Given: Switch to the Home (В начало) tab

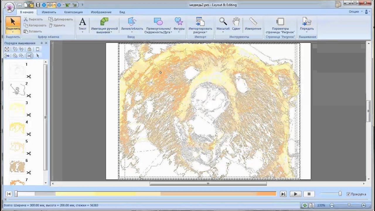Looking at the screenshot, I should (27, 12).
